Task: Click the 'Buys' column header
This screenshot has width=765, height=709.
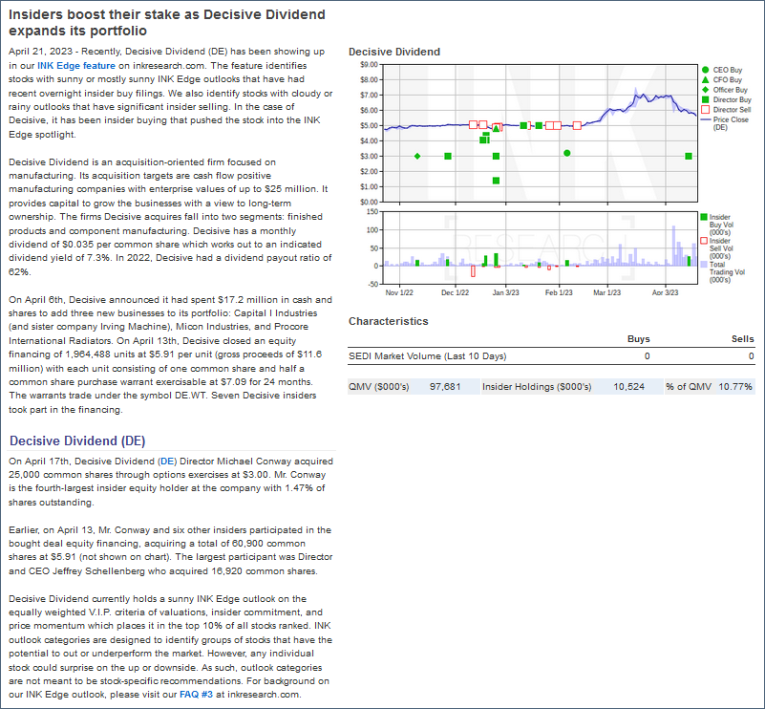Action: tap(639, 338)
